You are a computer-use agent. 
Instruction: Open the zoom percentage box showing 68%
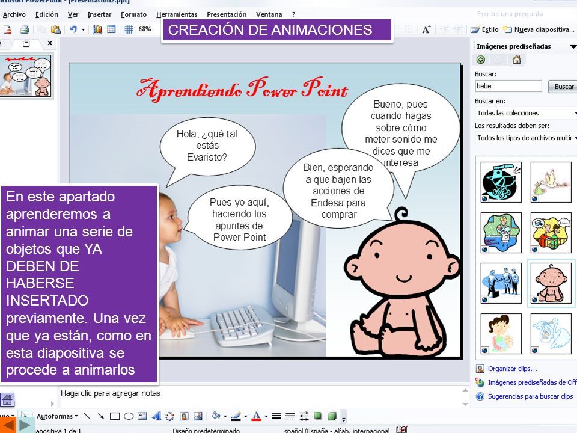[145, 29]
